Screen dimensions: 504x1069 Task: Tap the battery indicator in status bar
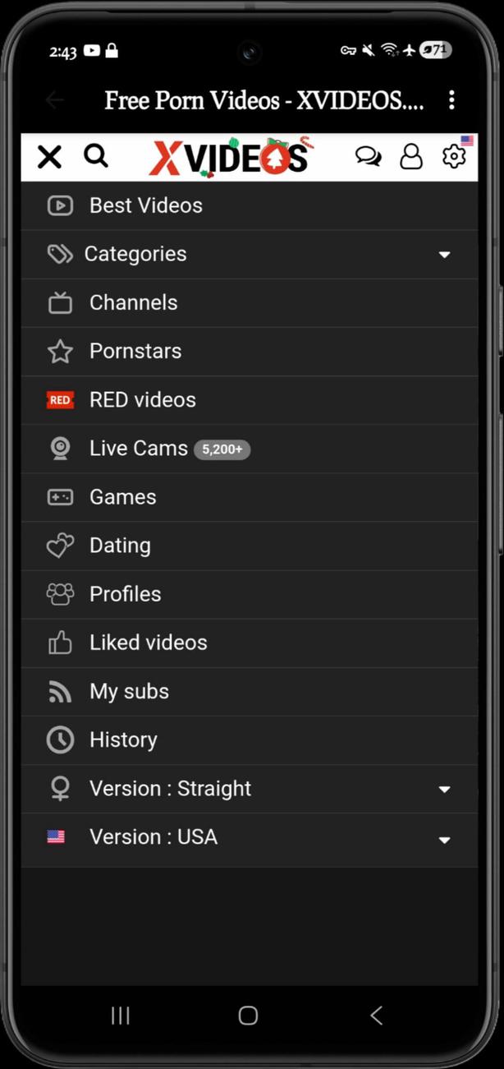(x=435, y=50)
